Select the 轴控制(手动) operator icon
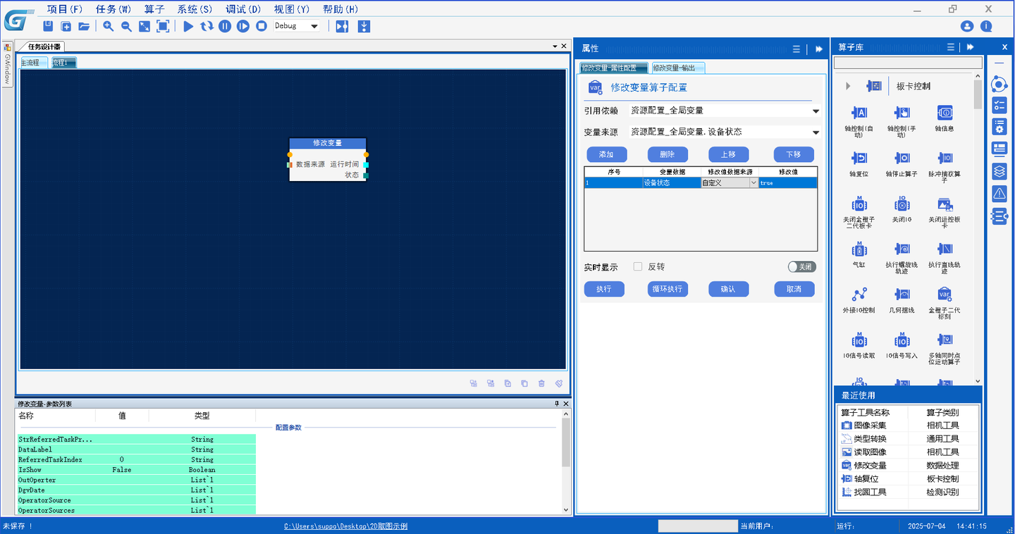 (902, 113)
